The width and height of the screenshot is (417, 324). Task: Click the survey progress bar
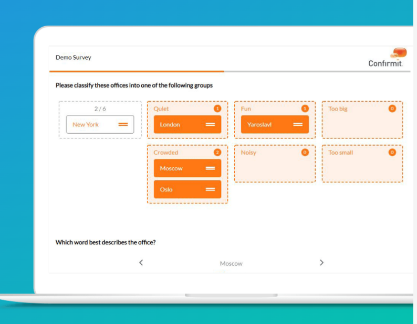click(231, 71)
